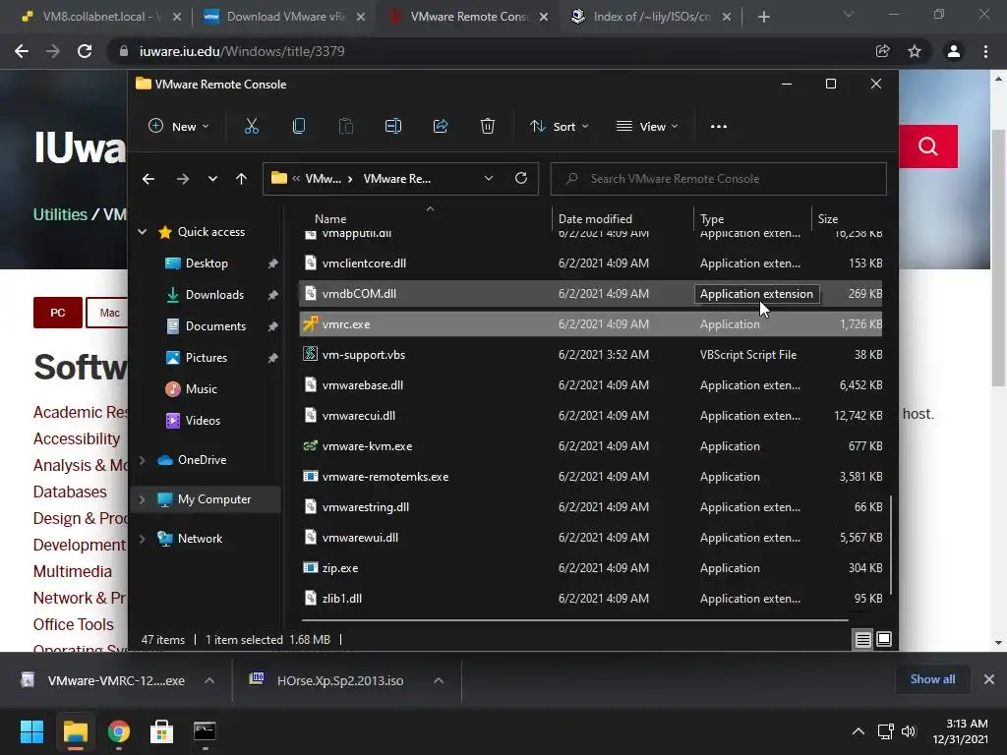Click the Rename icon in Explorer toolbar

(x=393, y=127)
